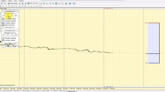Open the Сервис menu
The width and height of the screenshot is (165, 92).
coord(10,1)
